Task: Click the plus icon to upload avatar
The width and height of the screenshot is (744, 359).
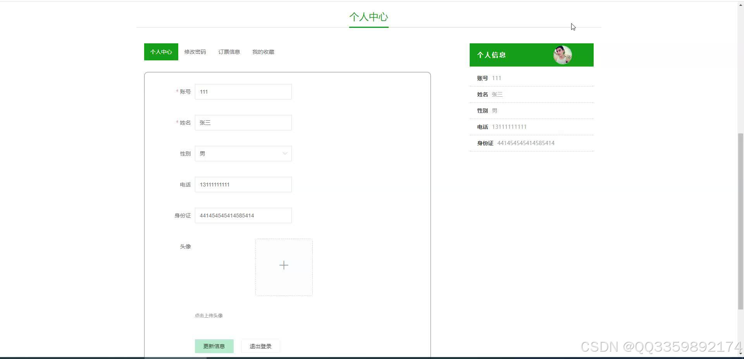Action: click(284, 265)
